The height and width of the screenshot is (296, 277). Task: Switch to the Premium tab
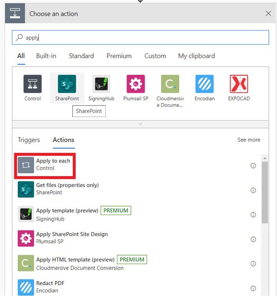(119, 56)
